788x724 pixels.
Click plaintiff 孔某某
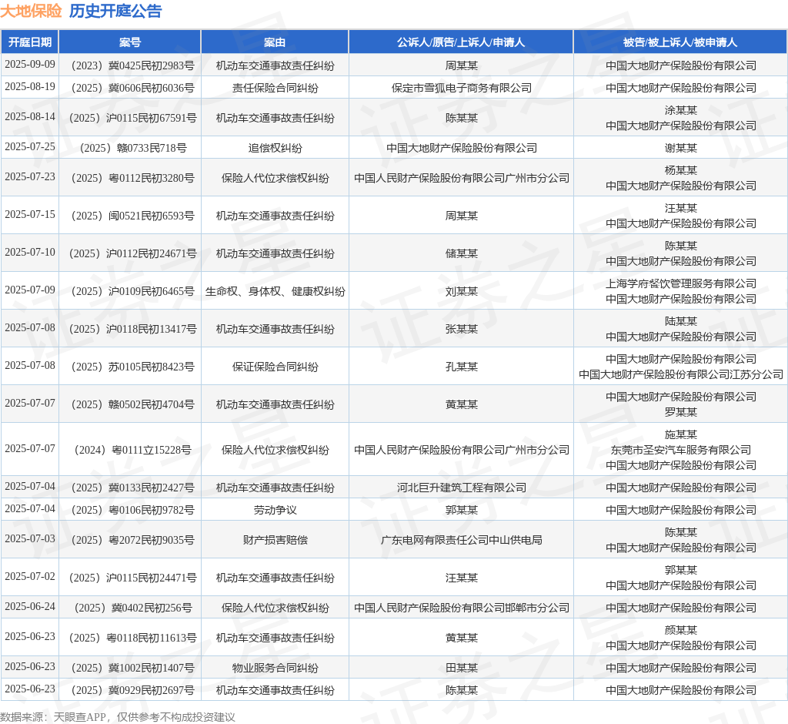click(x=462, y=367)
